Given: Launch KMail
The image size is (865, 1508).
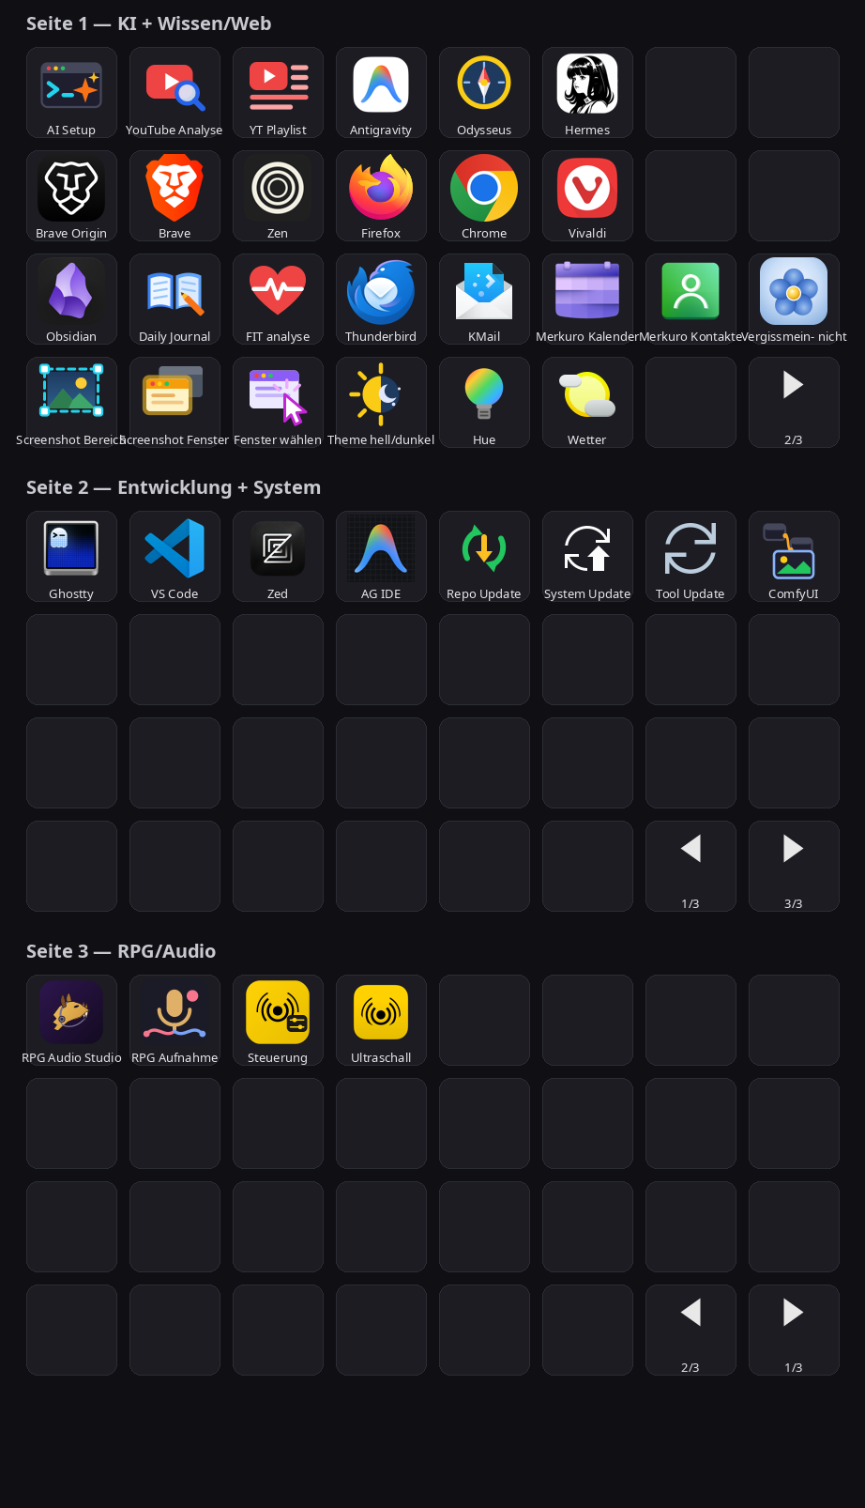Looking at the screenshot, I should click(x=484, y=300).
